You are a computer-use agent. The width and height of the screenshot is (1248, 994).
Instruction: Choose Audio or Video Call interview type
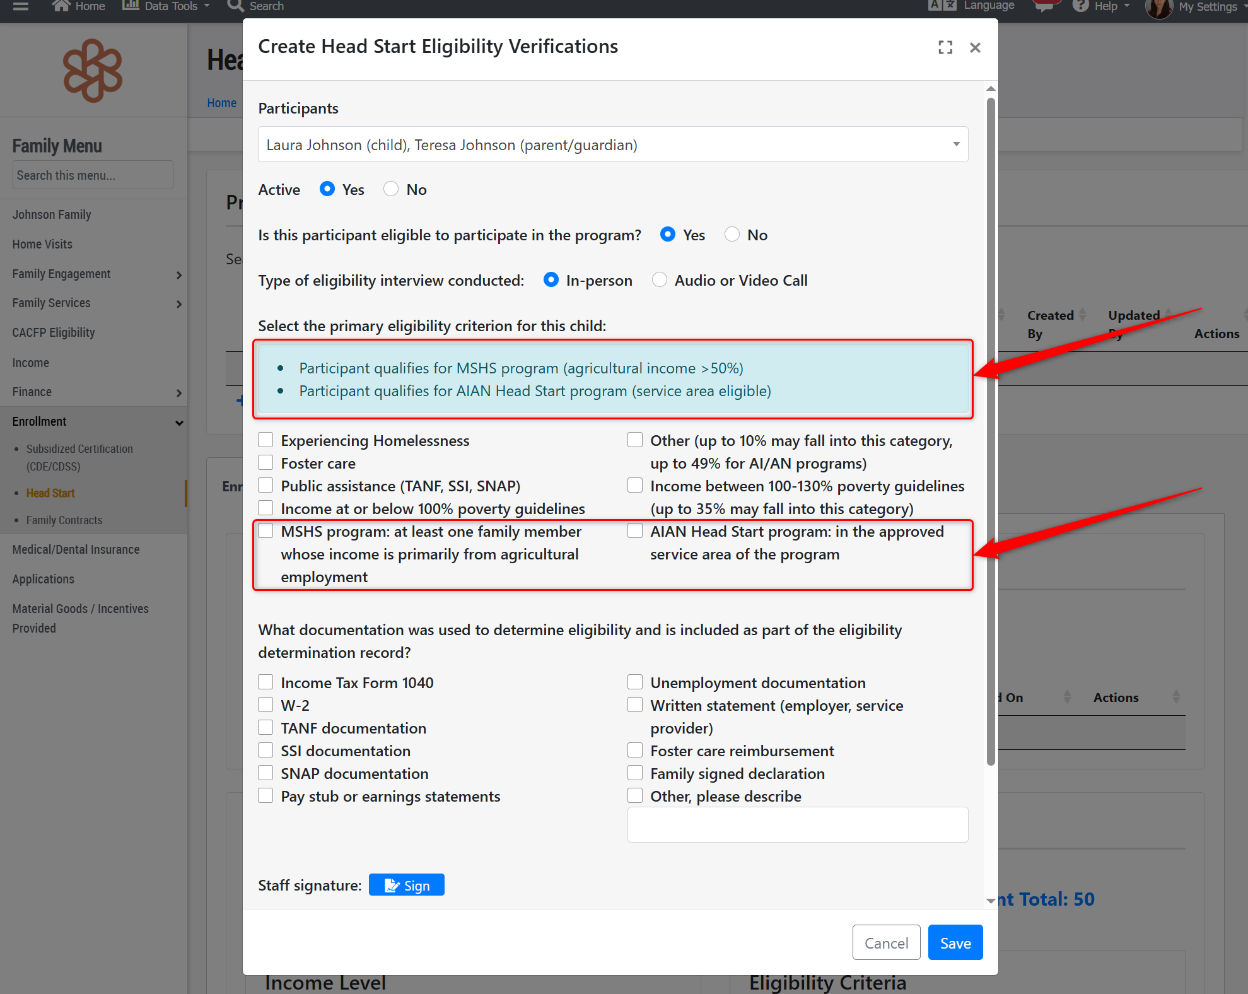tap(660, 280)
